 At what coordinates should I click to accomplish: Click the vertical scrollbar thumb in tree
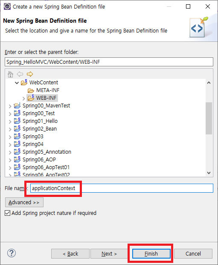point(209,118)
